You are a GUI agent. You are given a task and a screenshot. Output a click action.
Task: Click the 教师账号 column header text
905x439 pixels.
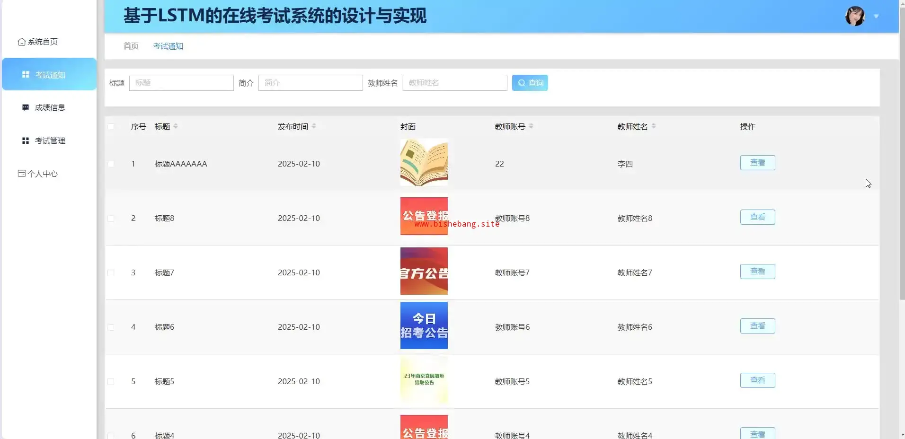point(510,126)
